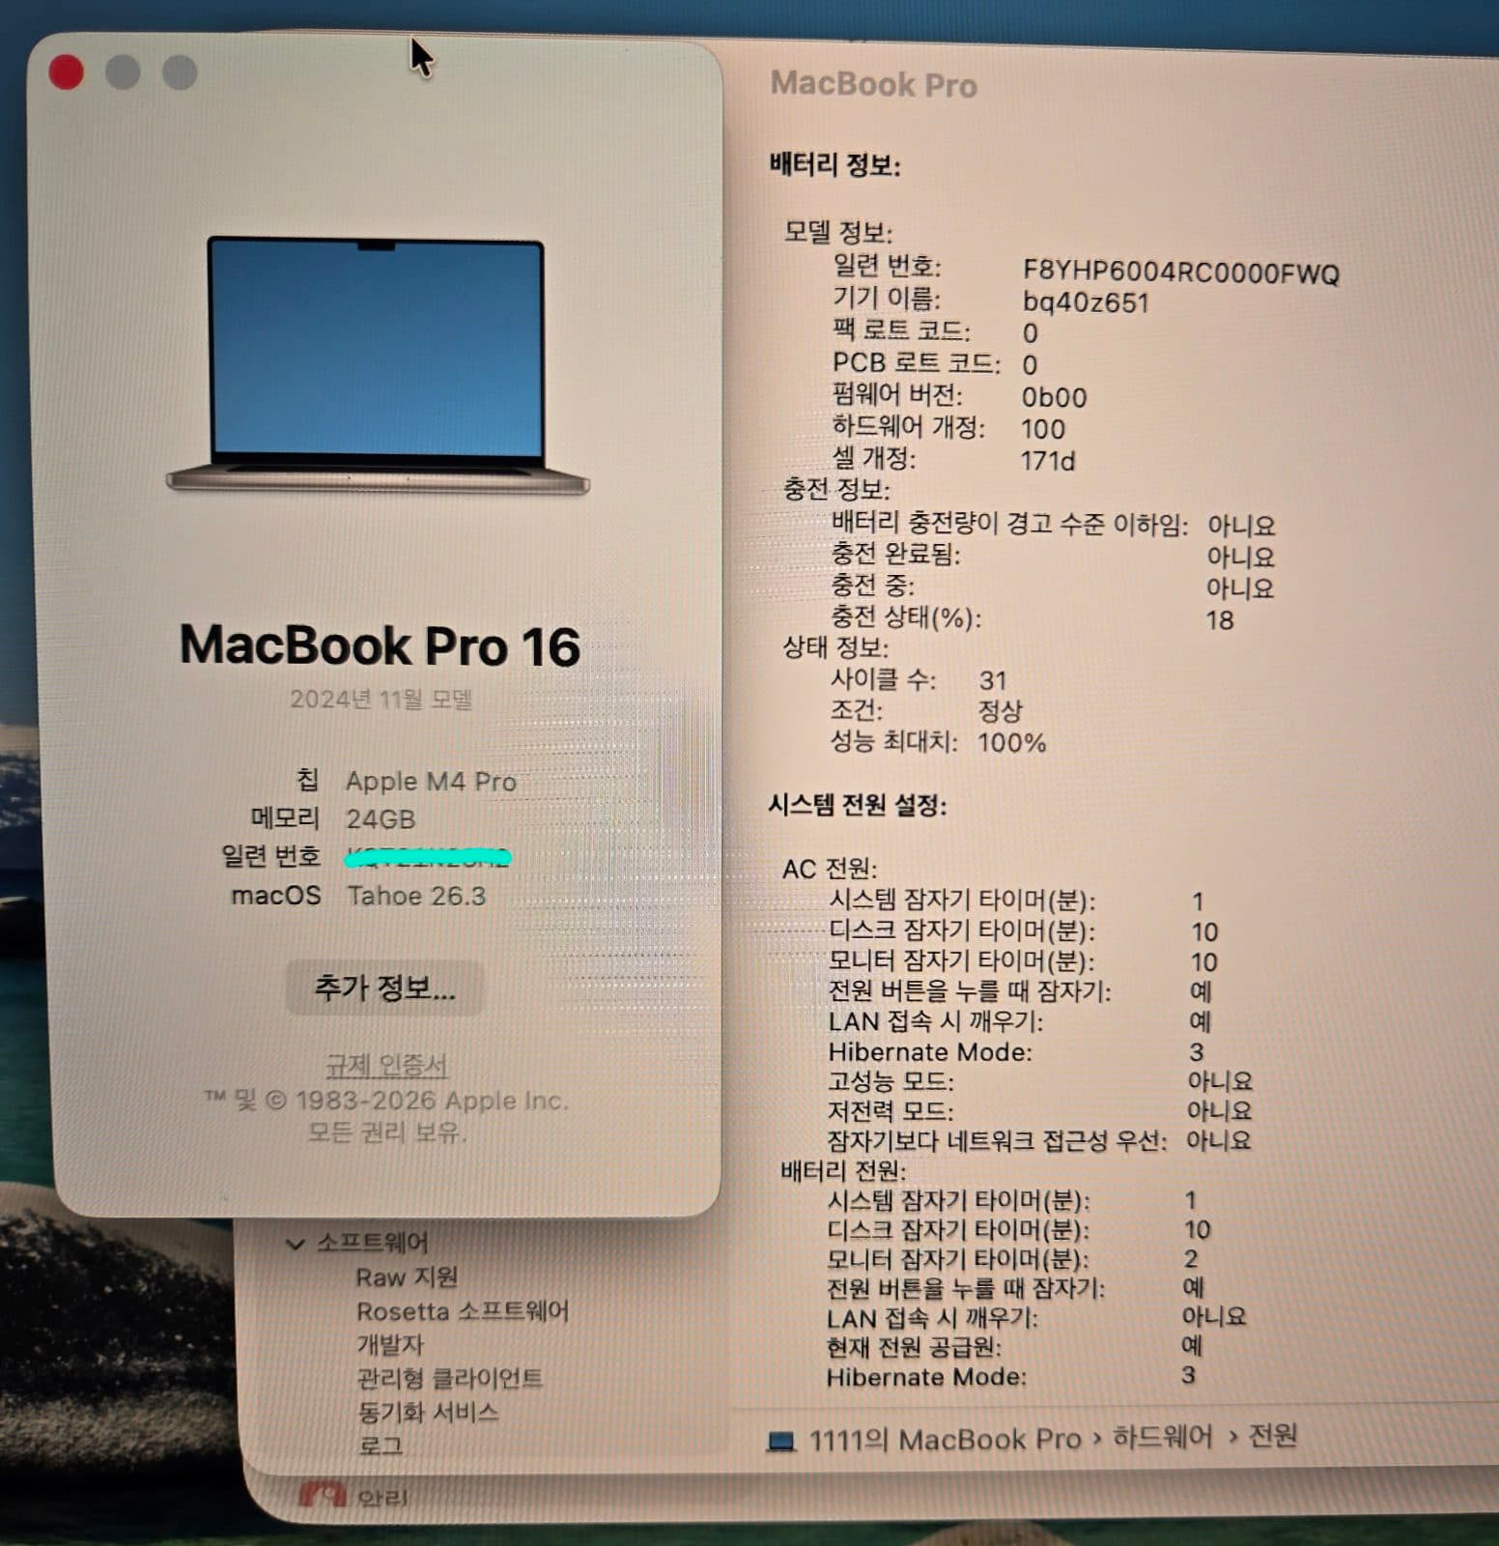Click the 시스템 전원 설정 heading
The width and height of the screenshot is (1499, 1546).
point(857,804)
